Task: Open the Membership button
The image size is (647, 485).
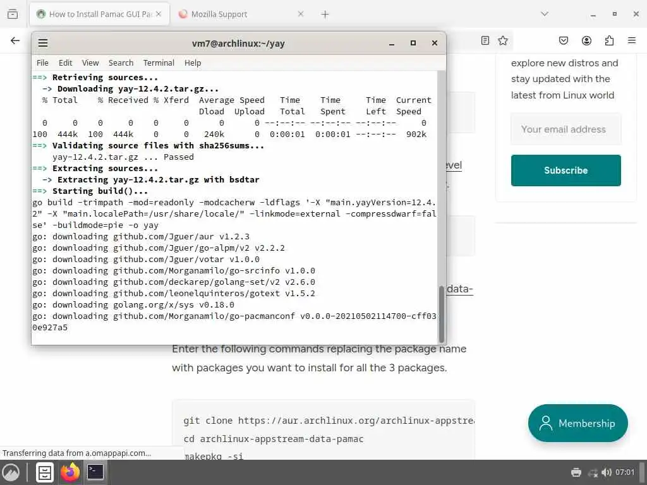Action: (x=577, y=423)
